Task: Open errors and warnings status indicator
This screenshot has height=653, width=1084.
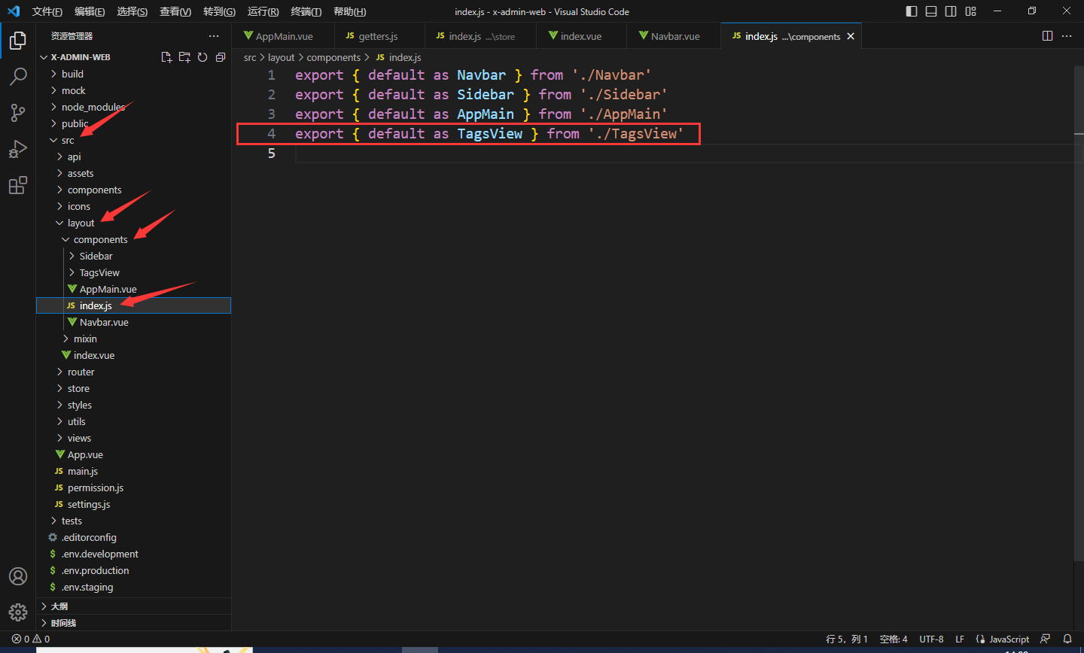Action: click(31, 639)
